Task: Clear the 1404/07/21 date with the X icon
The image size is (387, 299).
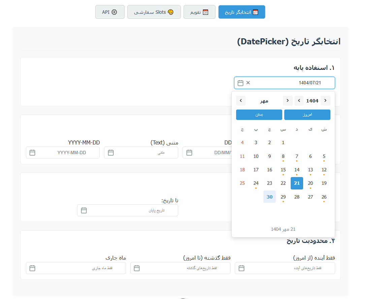Action: 248,83
